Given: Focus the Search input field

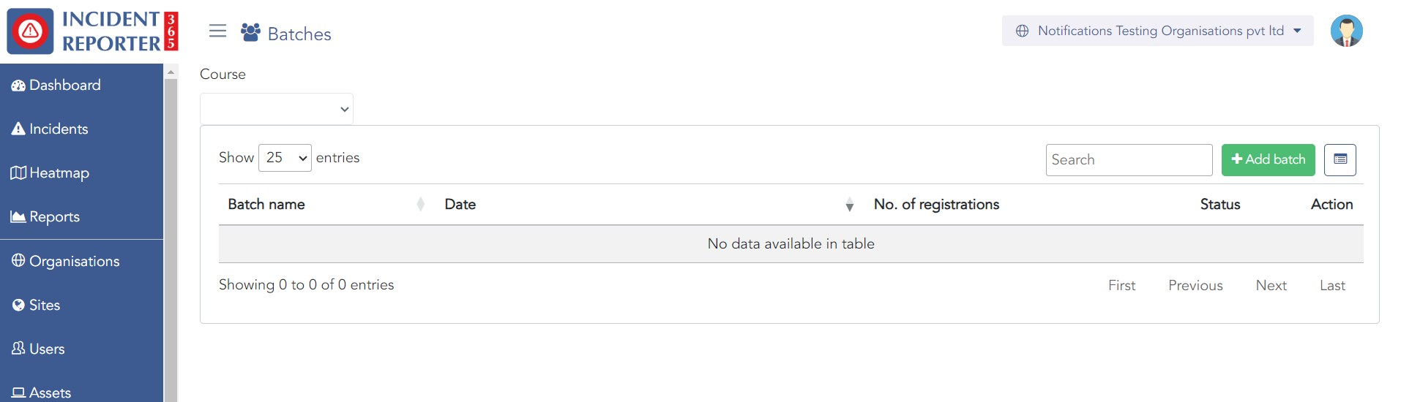Looking at the screenshot, I should [x=1129, y=160].
